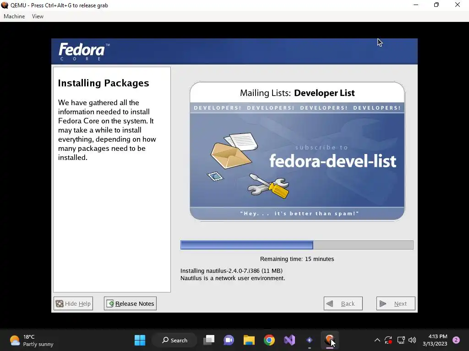Click the Hide Help button
This screenshot has width=469, height=351.
point(73,303)
